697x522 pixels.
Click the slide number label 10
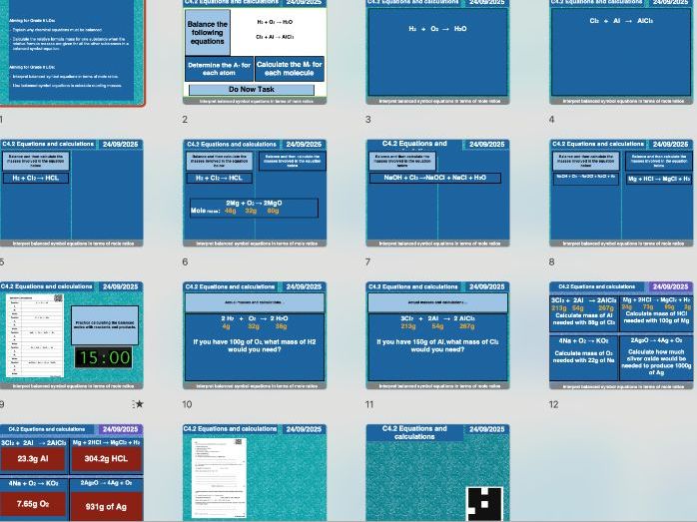point(187,404)
